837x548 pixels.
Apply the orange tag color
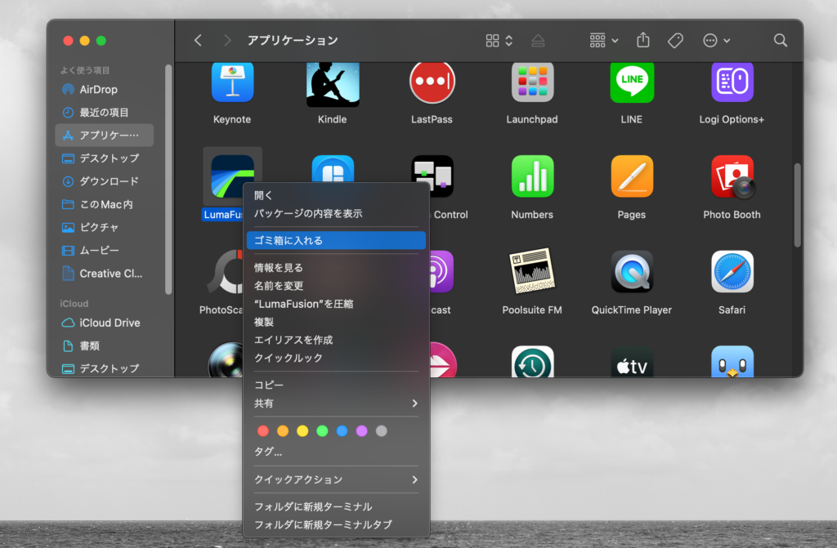(x=283, y=431)
